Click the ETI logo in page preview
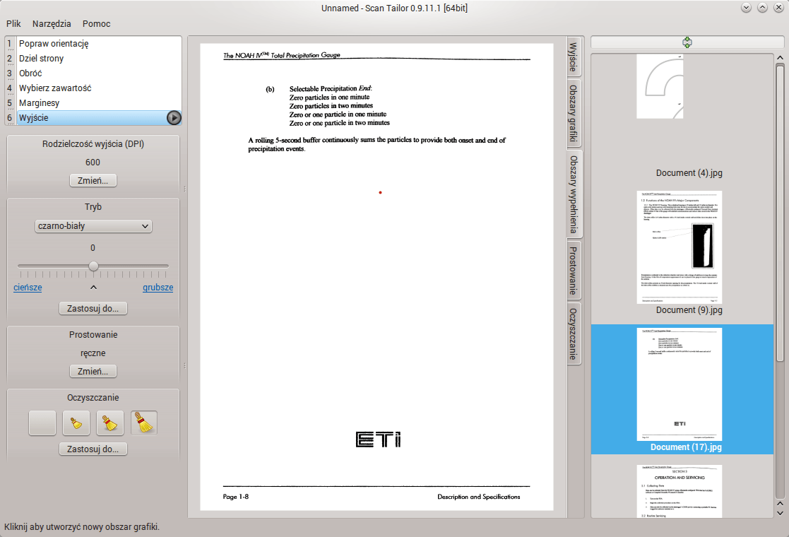This screenshot has height=537, width=789. (378, 439)
